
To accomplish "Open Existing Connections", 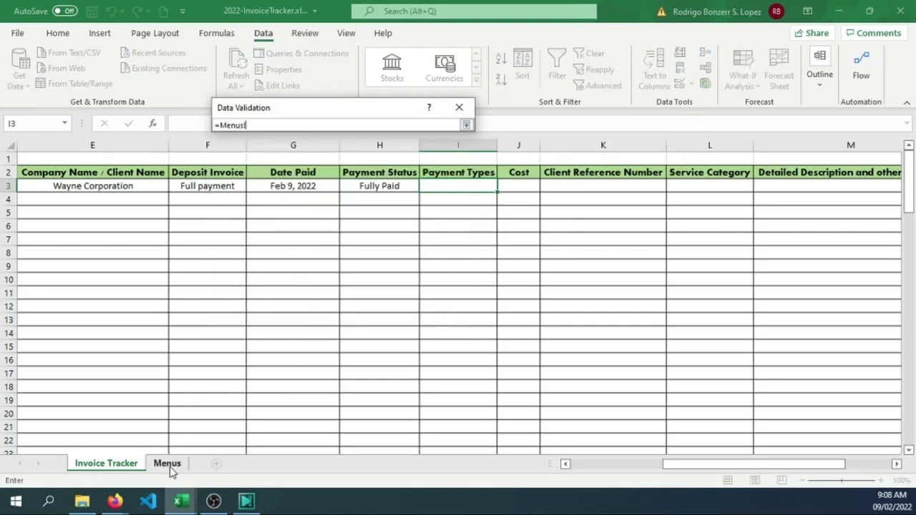I will point(163,69).
